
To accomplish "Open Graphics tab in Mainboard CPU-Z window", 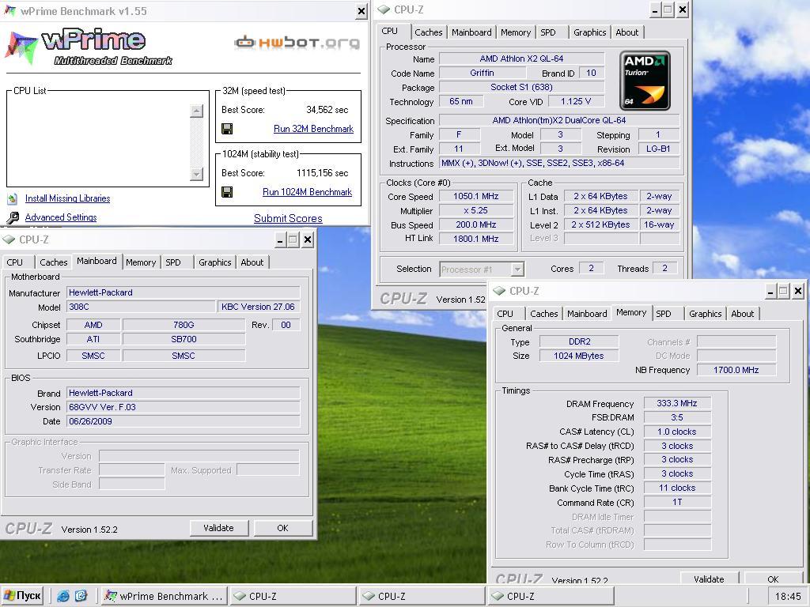I will [214, 262].
